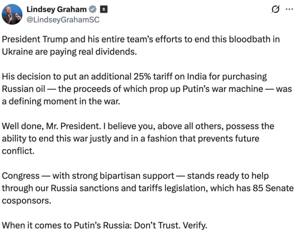This screenshot has height=230, width=300.
Task: Click the line starting "President Trump and his entire"
Action: [x=141, y=40]
